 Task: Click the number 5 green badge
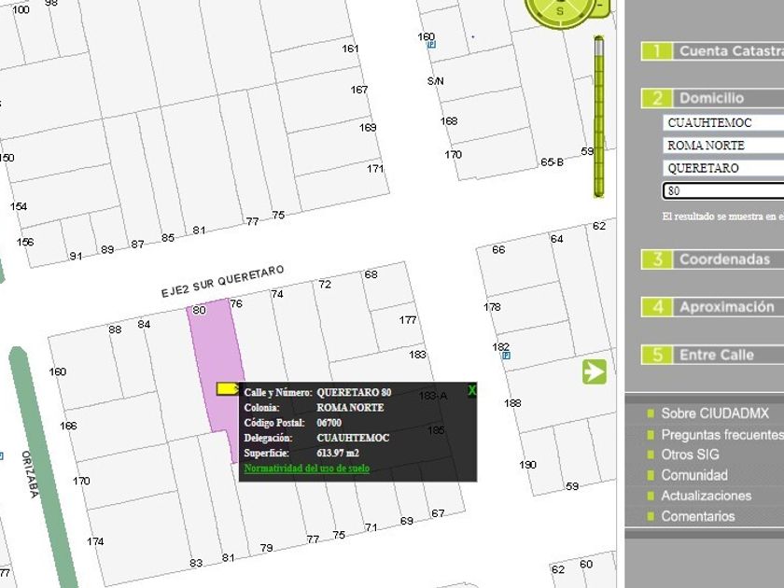click(x=657, y=355)
